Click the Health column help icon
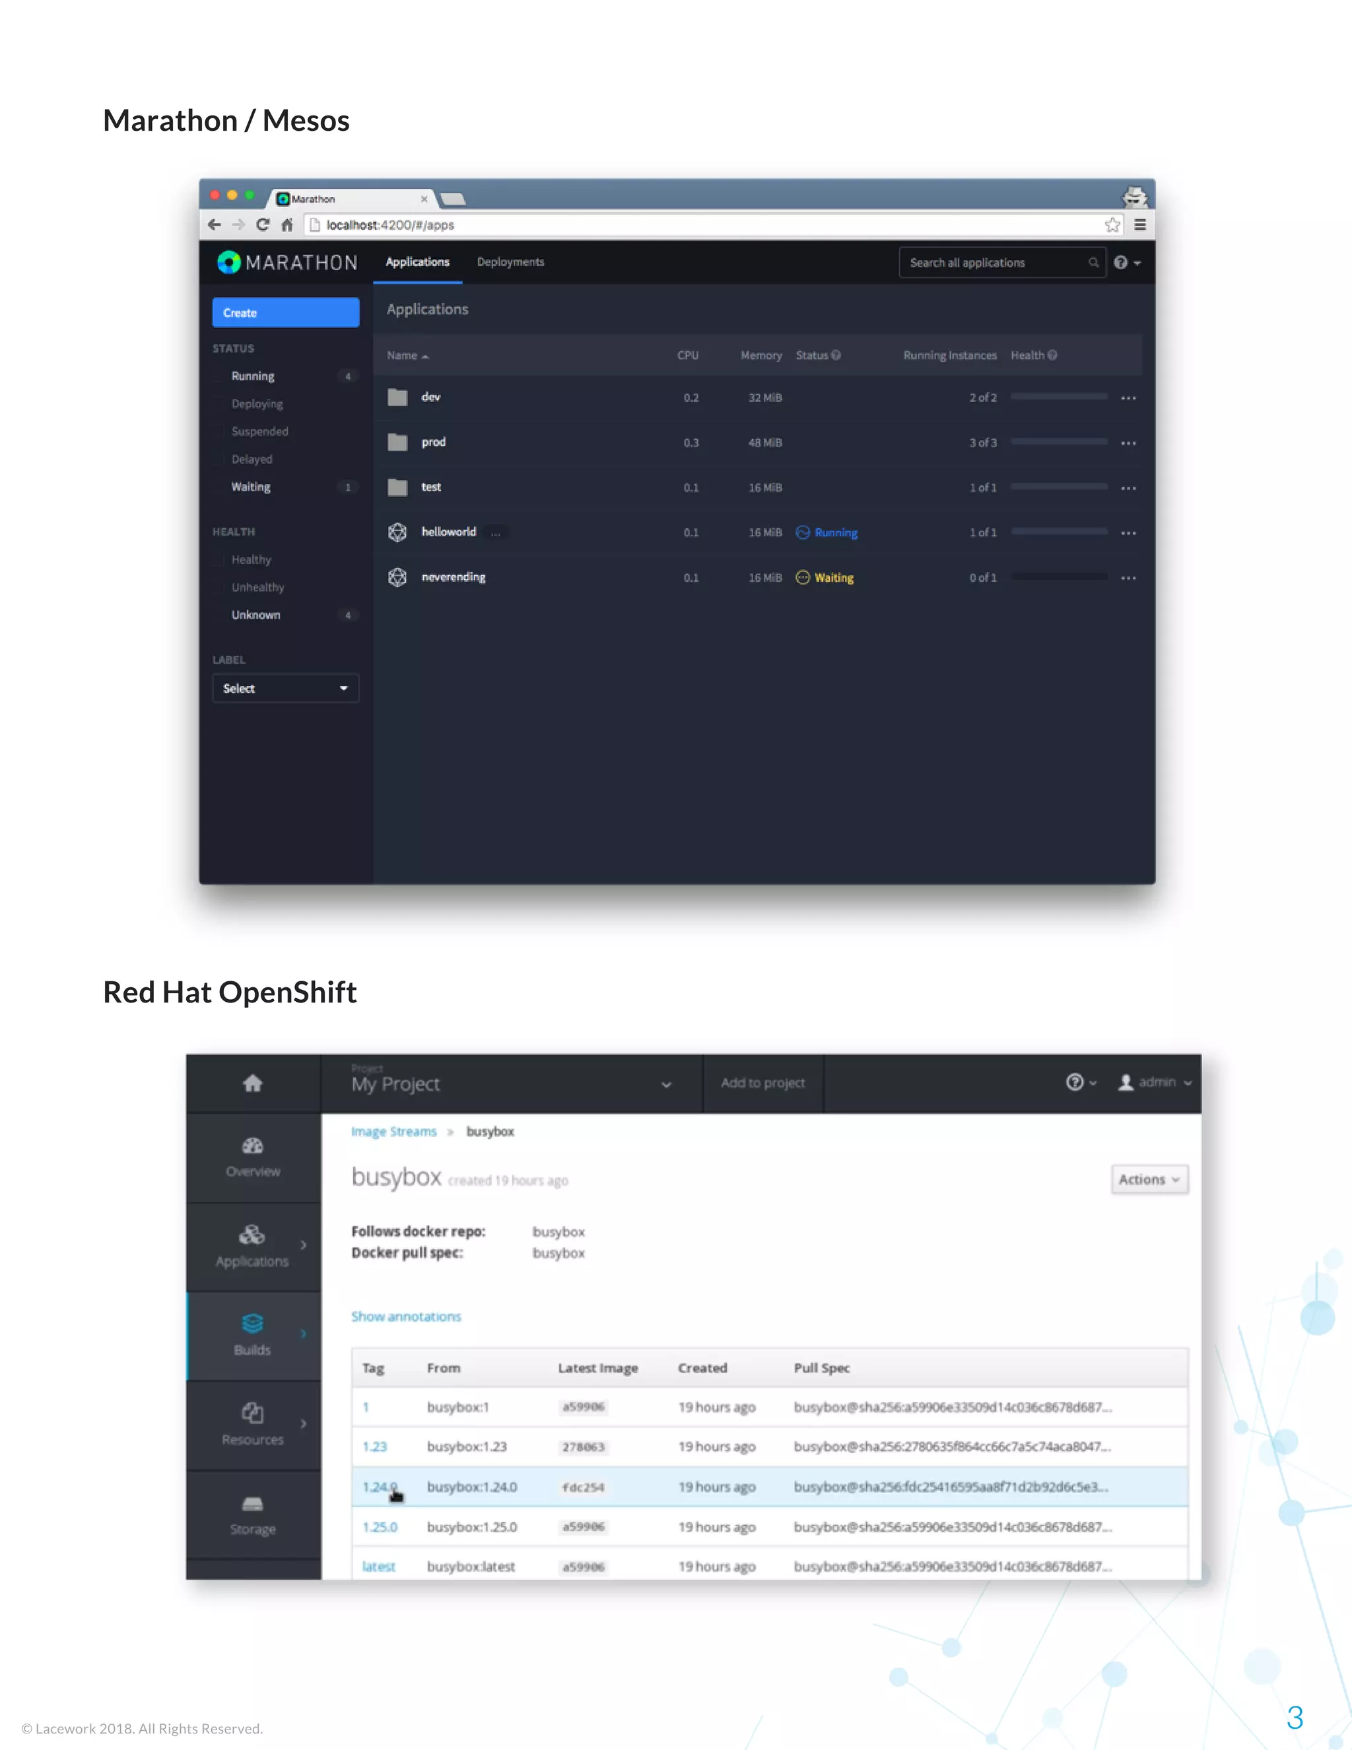1352x1750 pixels. point(1052,355)
